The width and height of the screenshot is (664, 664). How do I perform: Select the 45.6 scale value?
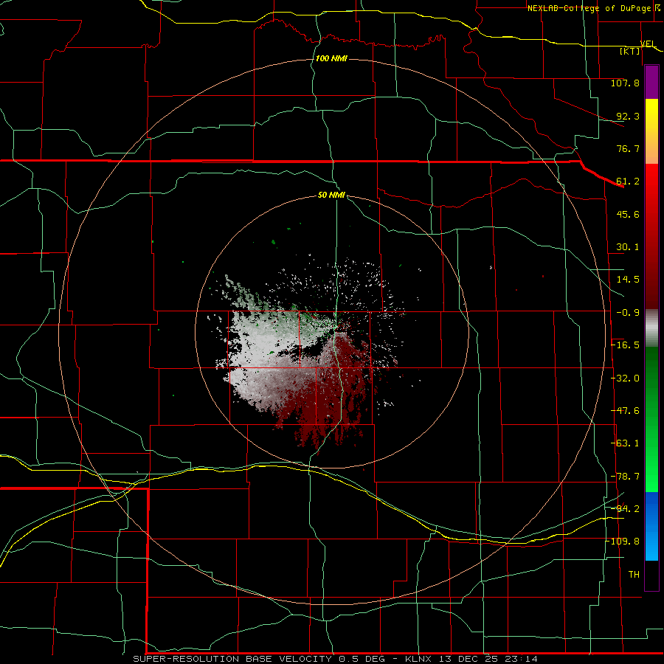pyautogui.click(x=628, y=214)
